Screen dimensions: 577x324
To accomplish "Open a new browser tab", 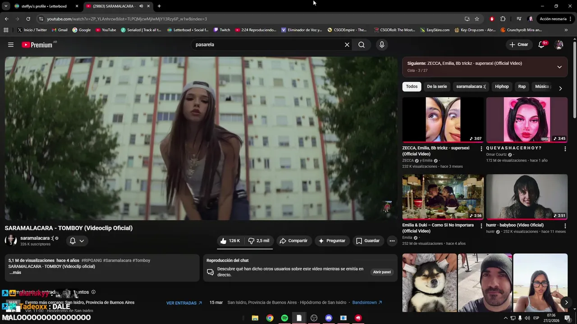I will (159, 6).
